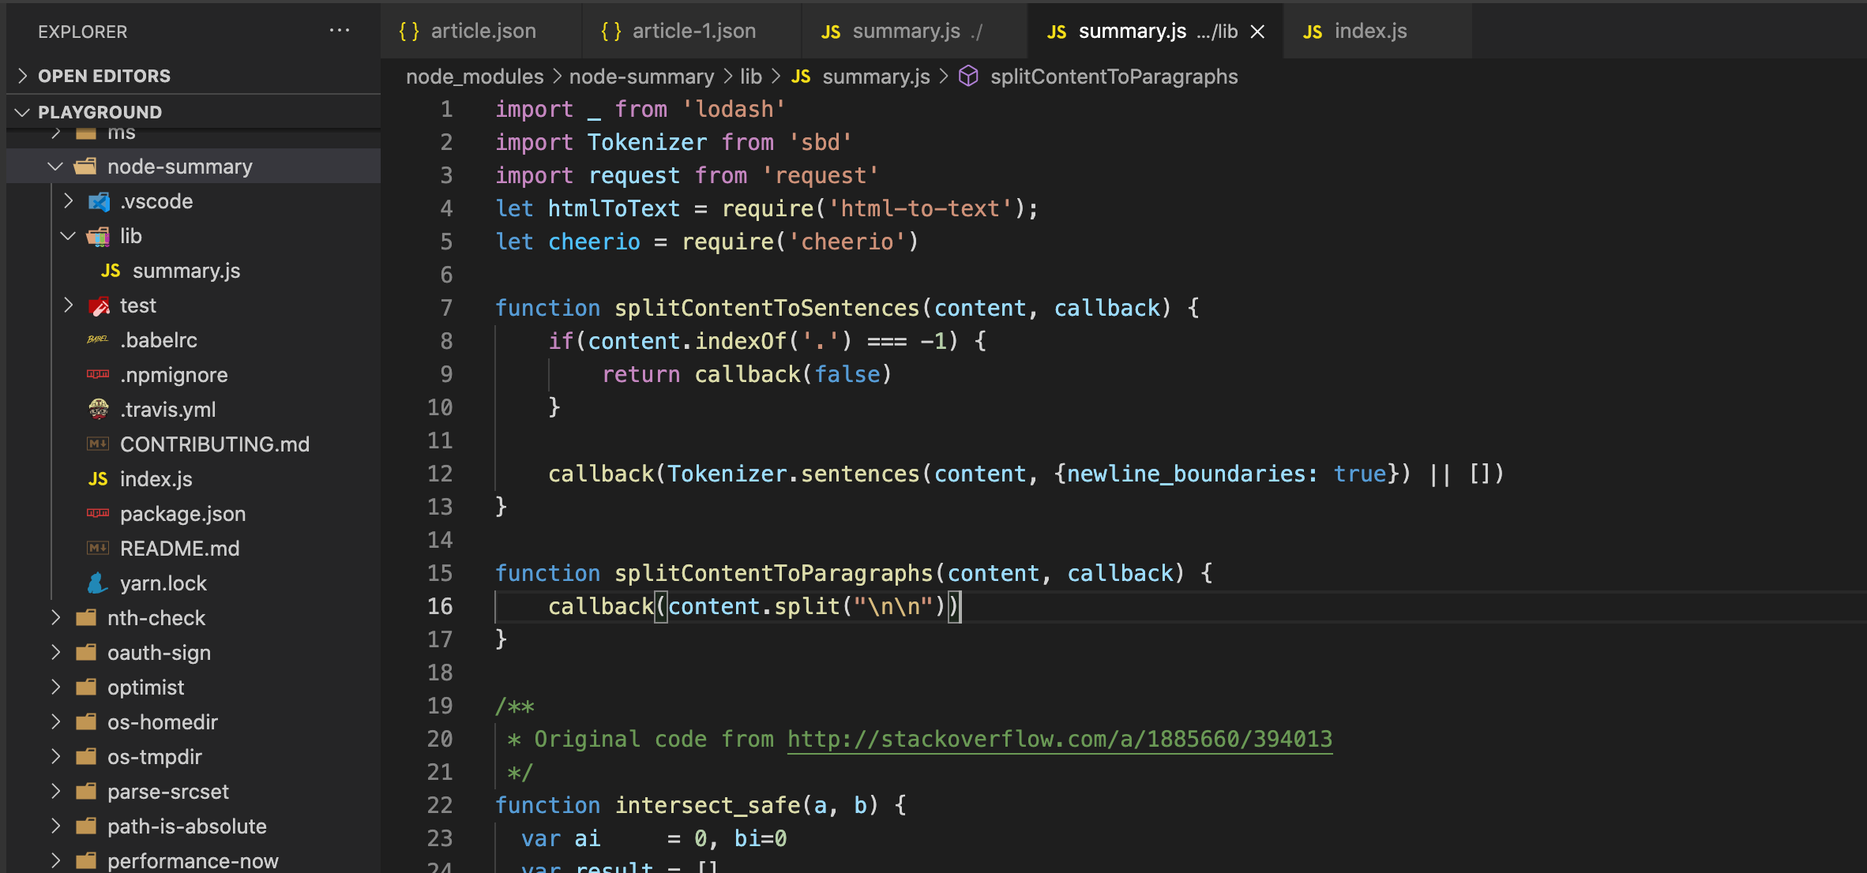Click the yarn.lock file icon
Viewport: 1867px width, 873px height.
tap(98, 583)
